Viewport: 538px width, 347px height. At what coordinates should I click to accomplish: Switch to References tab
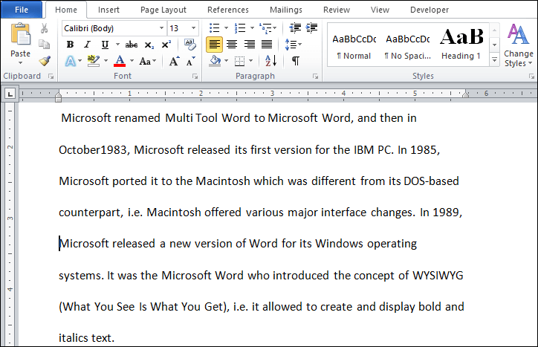click(x=228, y=10)
